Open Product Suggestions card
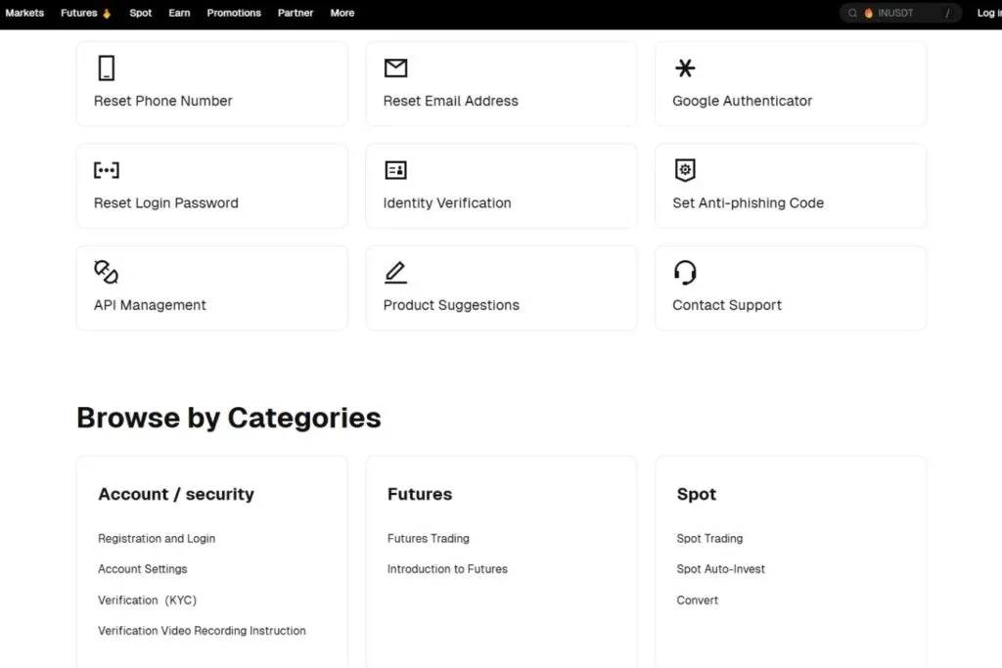Screen dimensions: 1002x668 pos(501,288)
